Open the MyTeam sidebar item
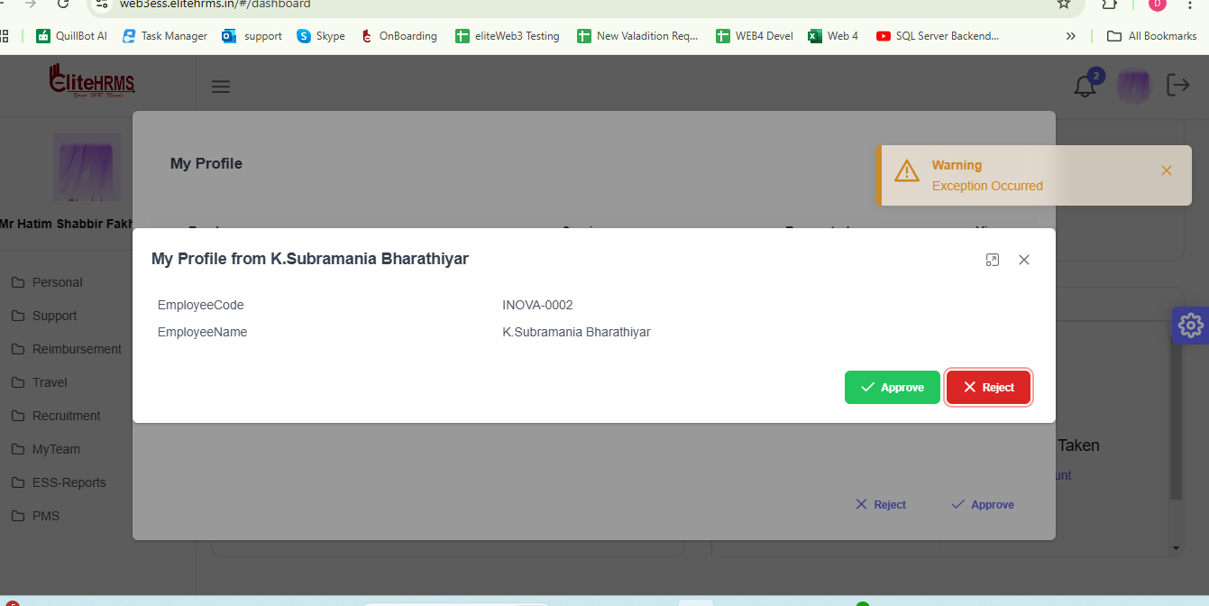 pyautogui.click(x=56, y=449)
